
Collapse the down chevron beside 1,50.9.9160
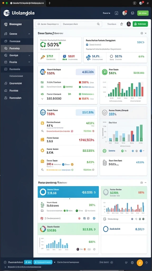[x=42, y=99]
